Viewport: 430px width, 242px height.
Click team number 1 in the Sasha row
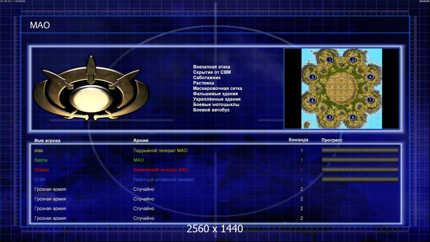(x=301, y=160)
